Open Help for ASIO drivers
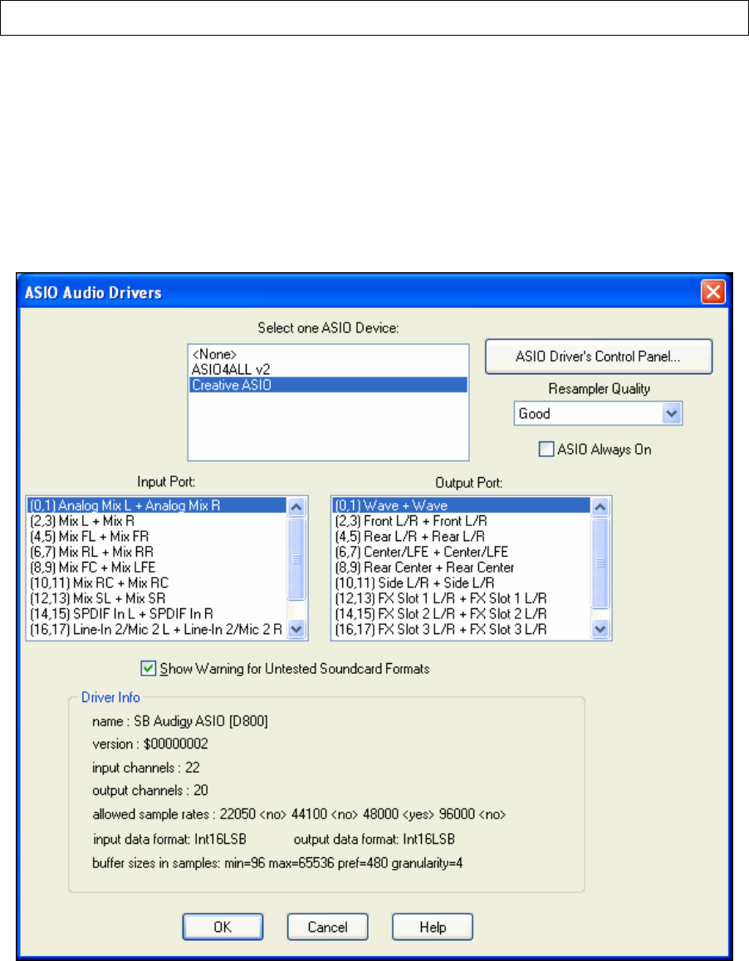The height and width of the screenshot is (961, 749). [433, 927]
